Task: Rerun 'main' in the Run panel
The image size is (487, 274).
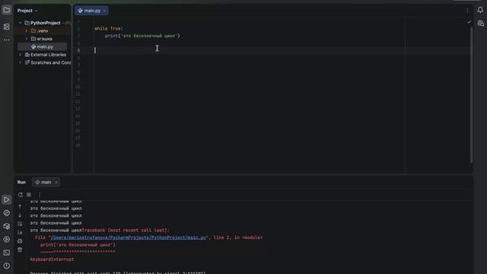Action: [21, 195]
